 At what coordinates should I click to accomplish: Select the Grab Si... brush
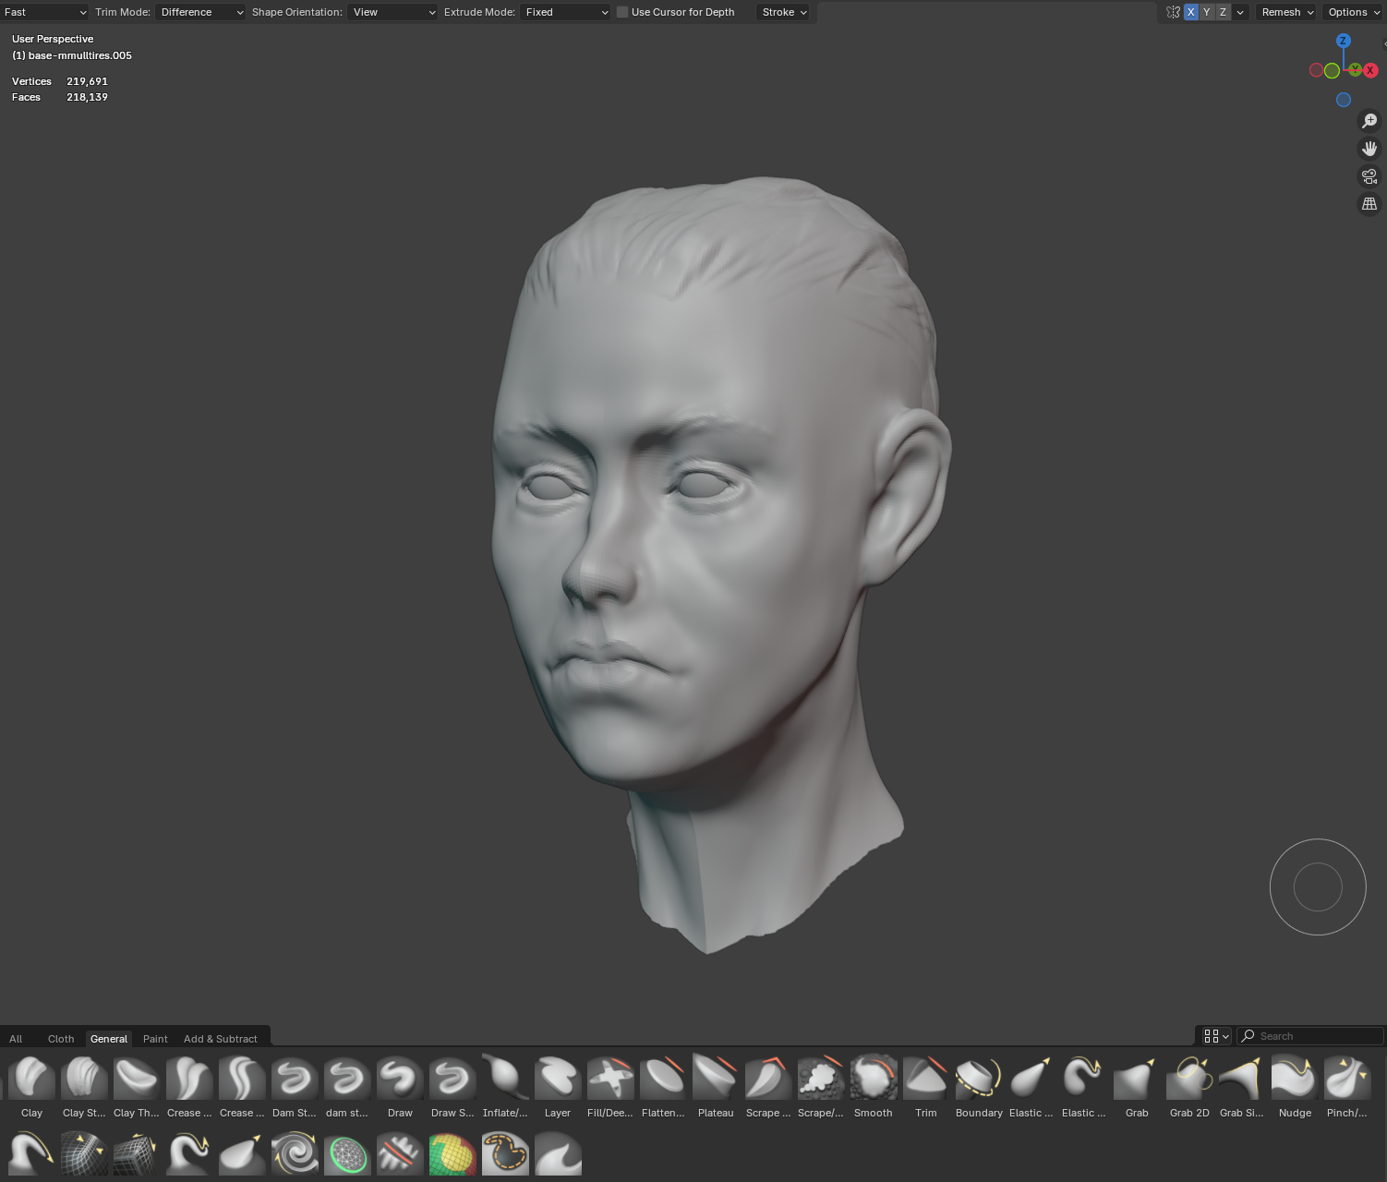click(x=1242, y=1087)
